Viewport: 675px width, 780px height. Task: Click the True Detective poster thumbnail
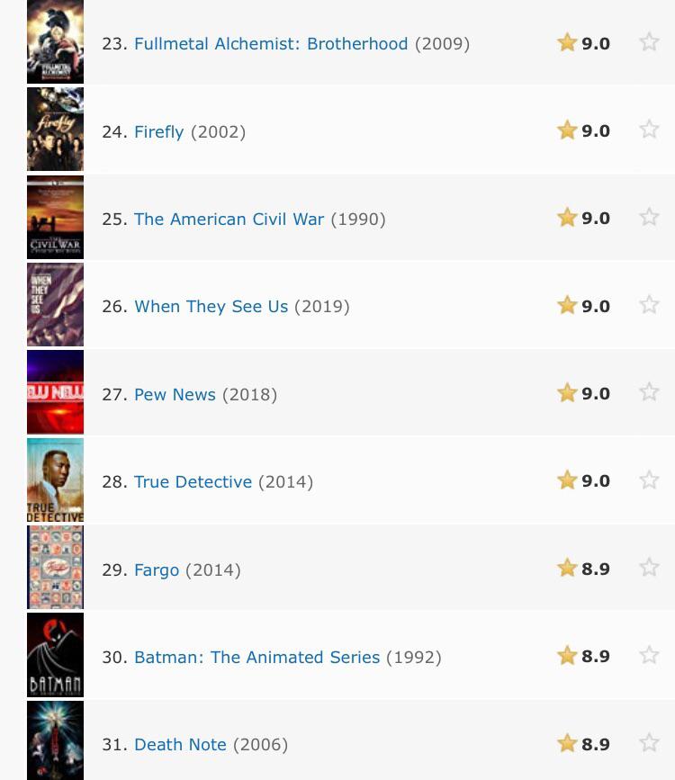[x=55, y=480]
